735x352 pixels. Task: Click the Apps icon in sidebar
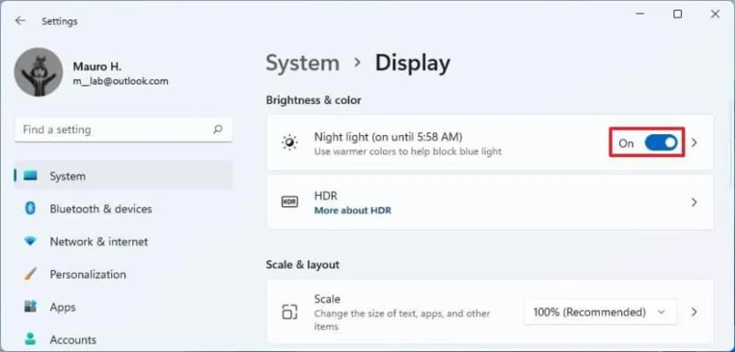(30, 307)
